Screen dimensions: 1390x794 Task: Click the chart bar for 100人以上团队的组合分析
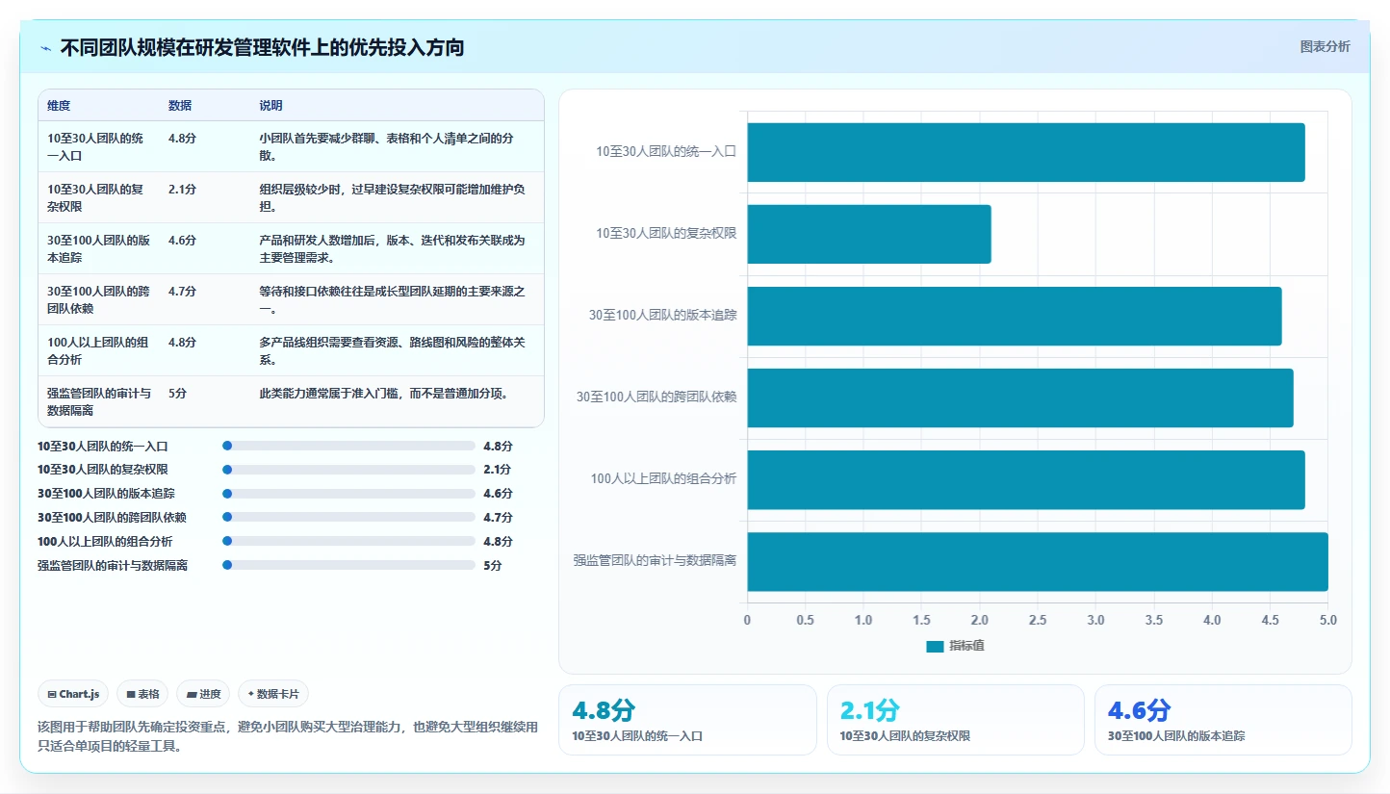tap(1026, 479)
